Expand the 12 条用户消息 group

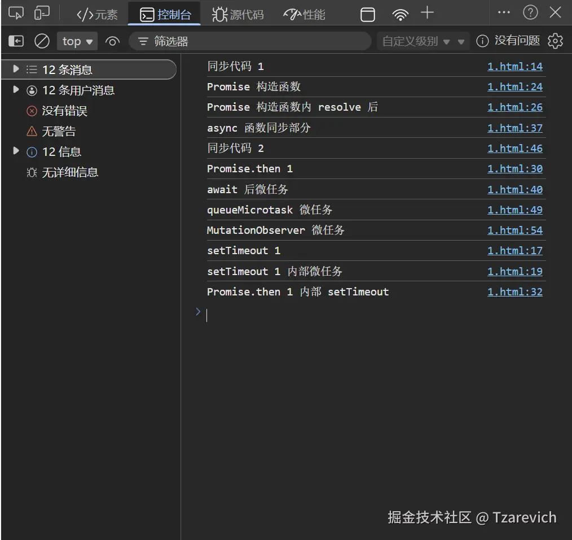click(16, 89)
